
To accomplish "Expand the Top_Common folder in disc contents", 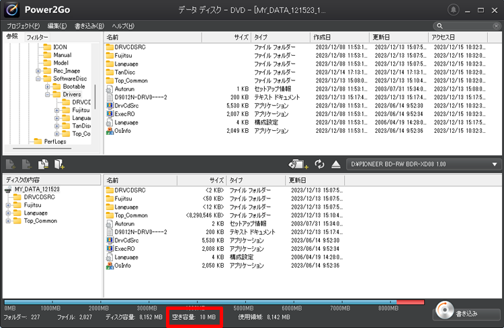I will pyautogui.click(x=9, y=221).
